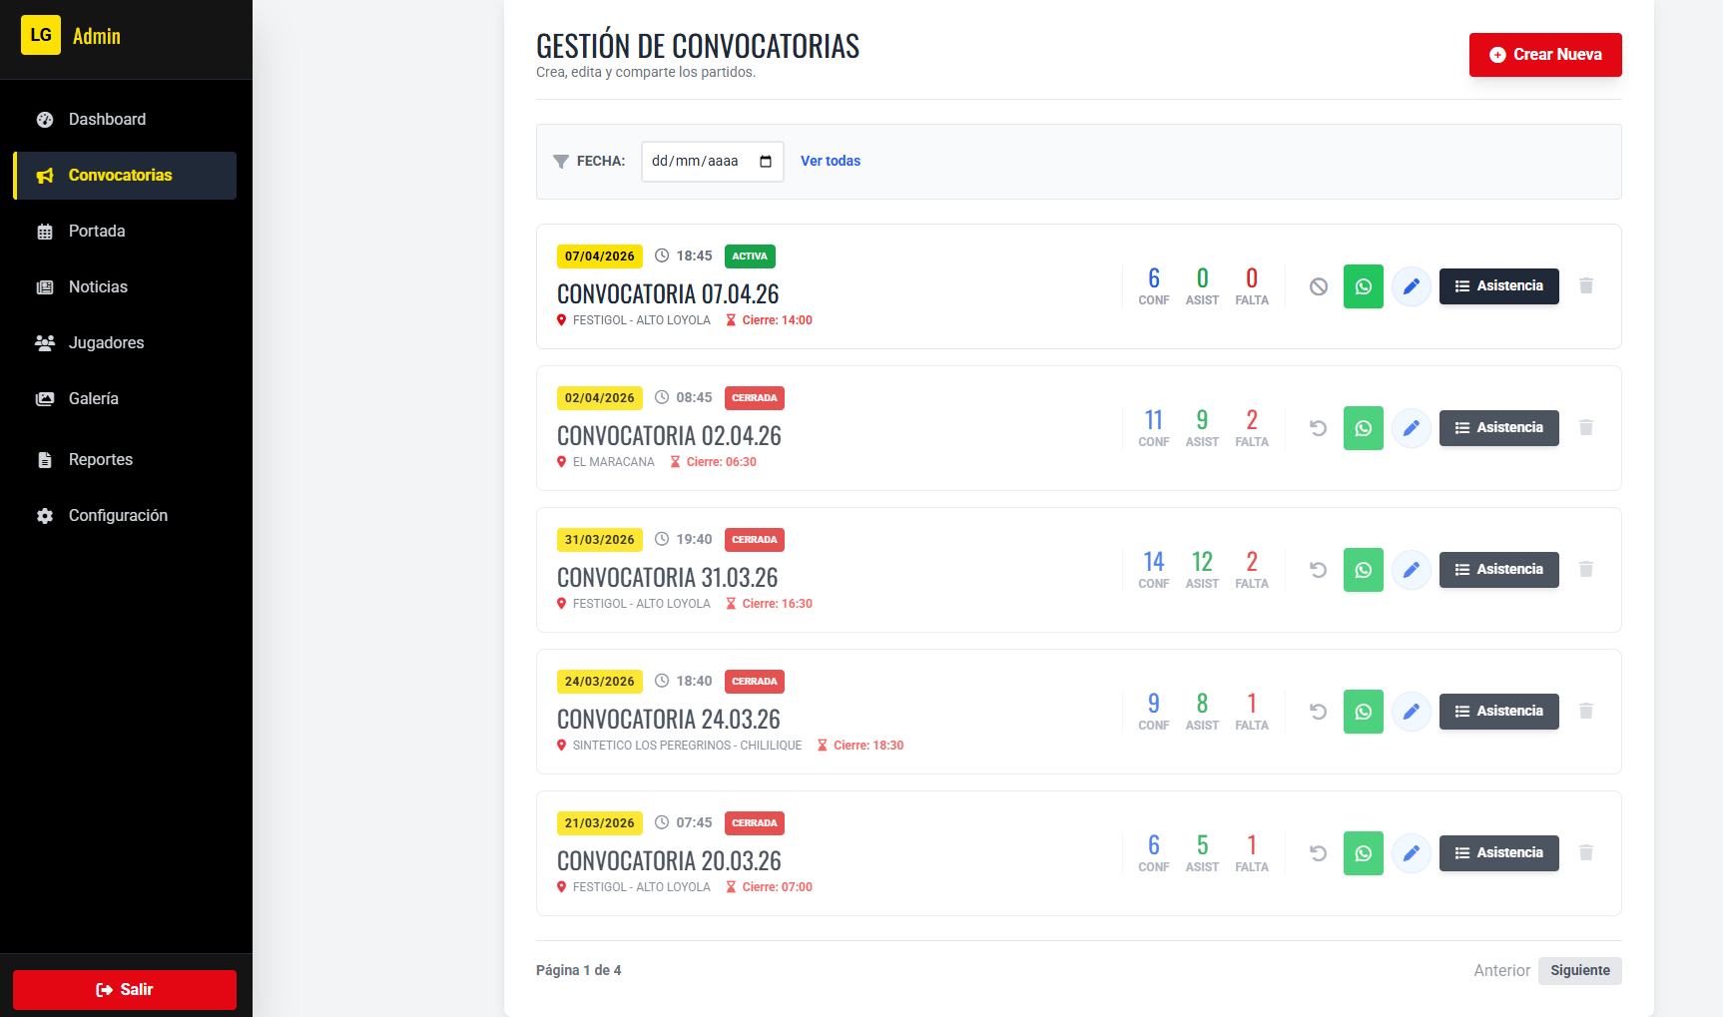Delete Convocatoria 31.03.26 using trash icon
The height and width of the screenshot is (1017, 1723).
pos(1585,570)
